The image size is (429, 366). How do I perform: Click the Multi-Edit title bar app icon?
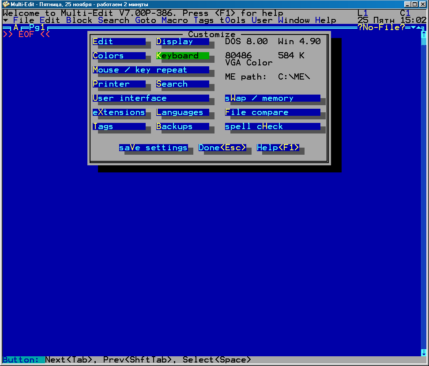click(6, 4)
